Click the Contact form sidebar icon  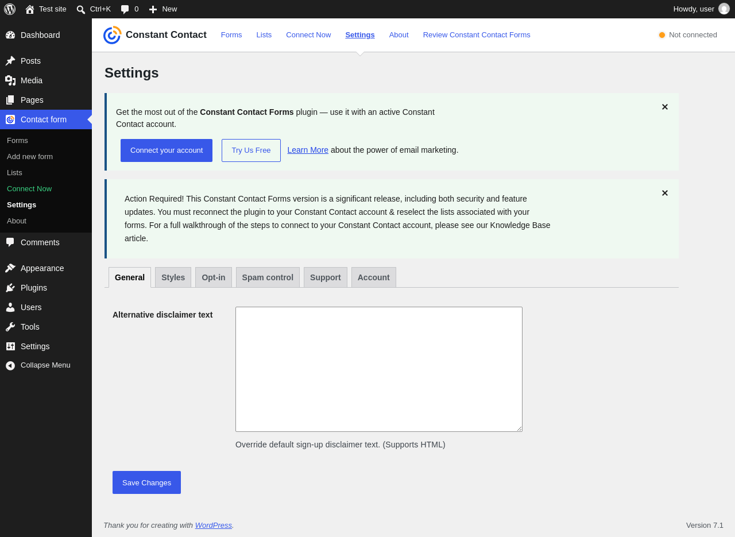[x=10, y=119]
